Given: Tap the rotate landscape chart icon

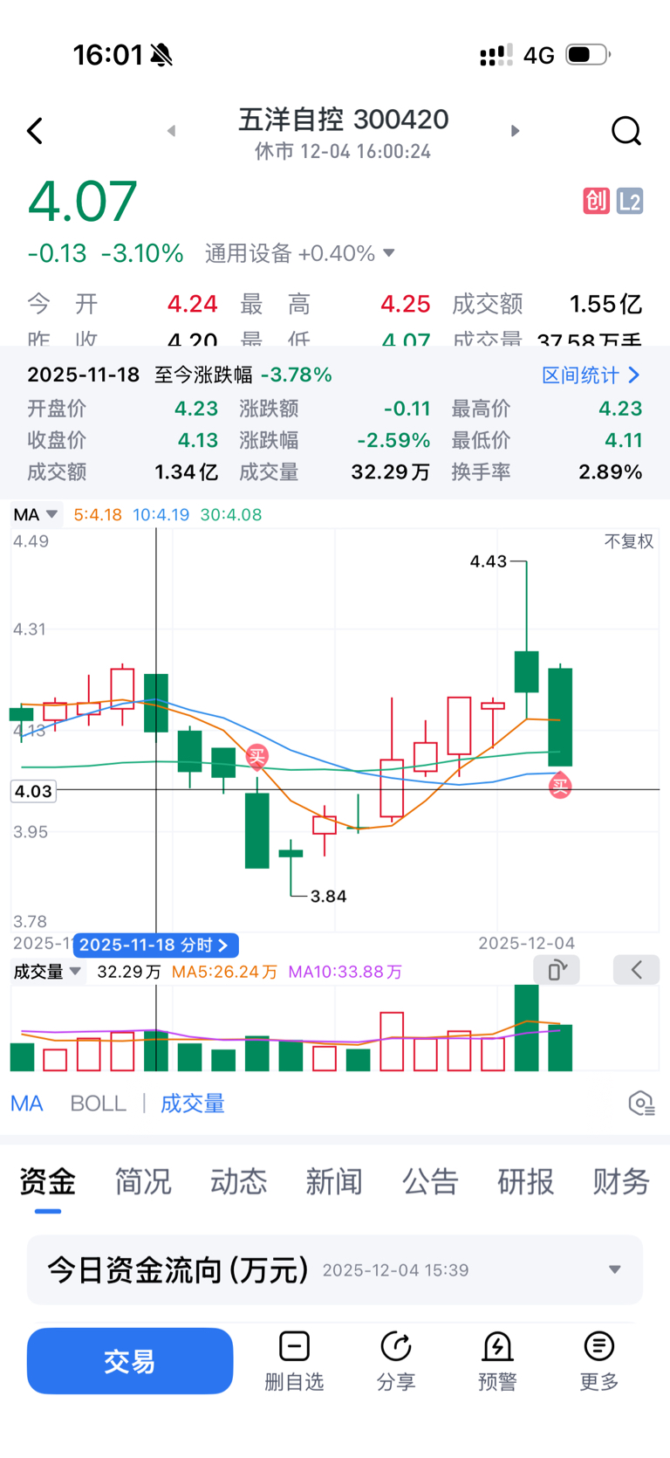Looking at the screenshot, I should (x=557, y=970).
